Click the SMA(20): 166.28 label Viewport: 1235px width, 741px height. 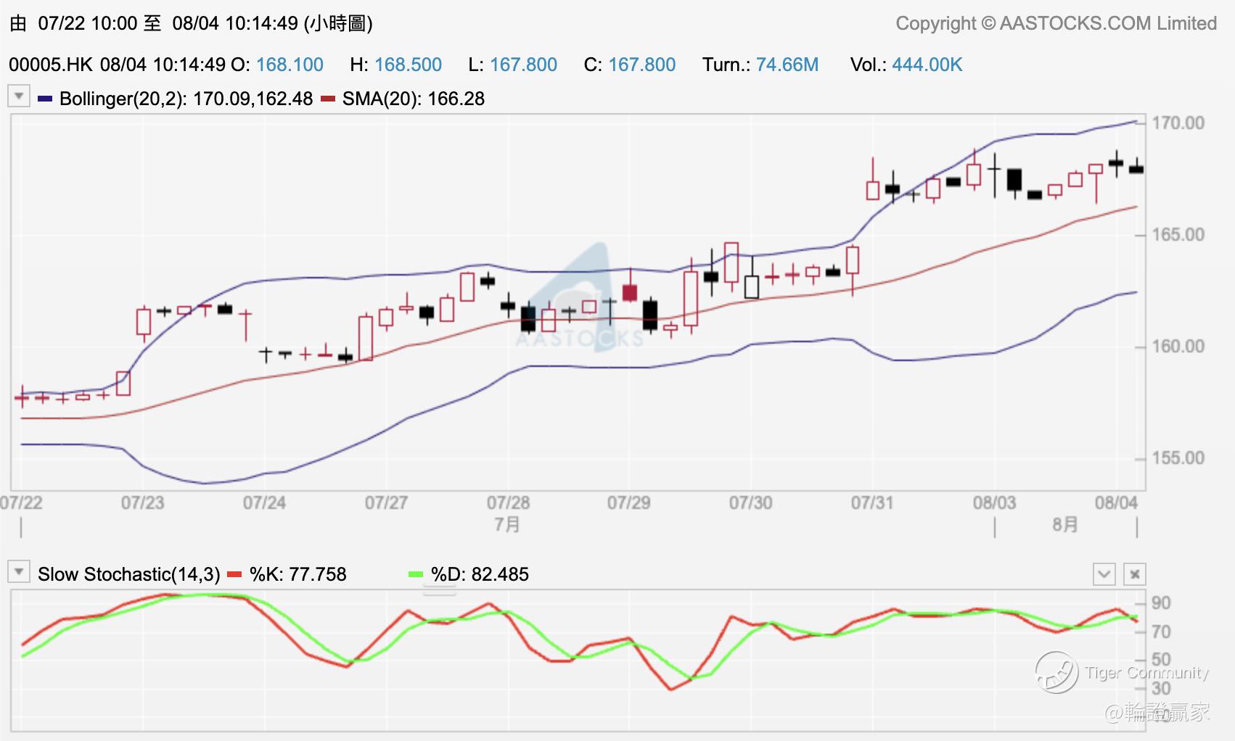click(x=414, y=99)
